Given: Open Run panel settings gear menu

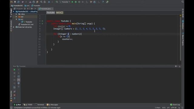Looking at the screenshot, I should (x=176, y=66).
